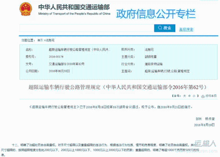Screen dimensions: 220x157
Task: Click the signing date 2016年8月19日
Action: pos(204,125)
